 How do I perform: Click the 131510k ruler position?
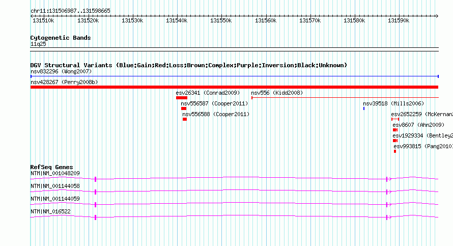tap(43, 20)
